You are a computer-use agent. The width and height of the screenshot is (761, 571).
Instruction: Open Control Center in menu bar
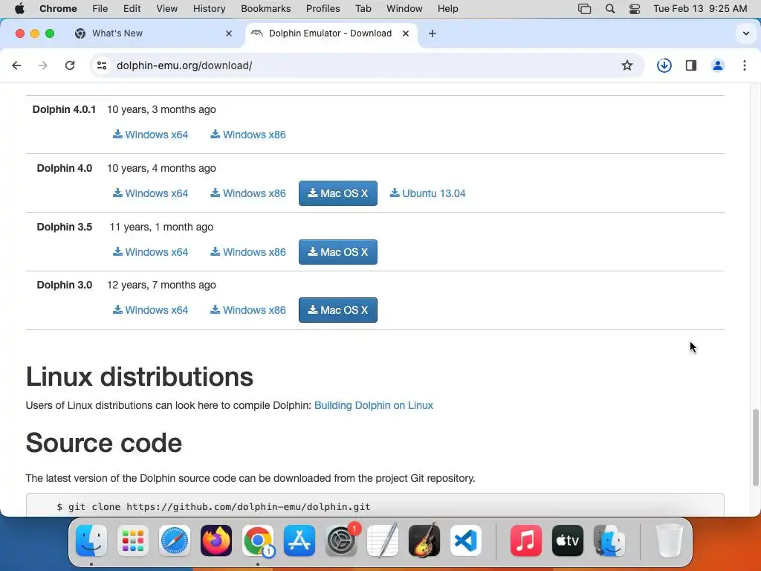tap(635, 9)
